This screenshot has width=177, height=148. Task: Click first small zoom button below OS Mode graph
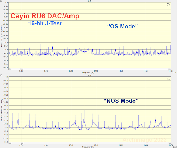click(x=174, y=73)
